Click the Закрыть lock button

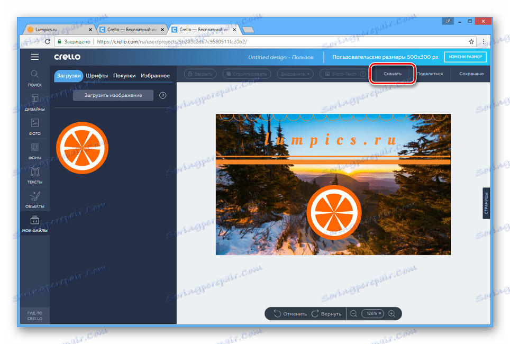[x=201, y=74]
